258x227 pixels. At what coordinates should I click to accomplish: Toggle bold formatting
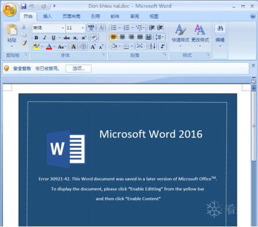(36, 37)
